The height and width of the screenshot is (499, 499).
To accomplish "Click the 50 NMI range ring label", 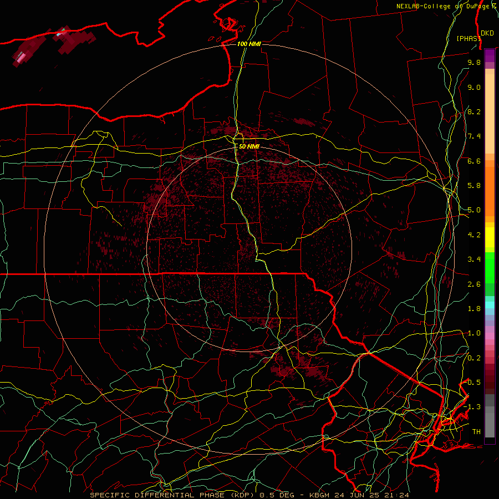I will [x=249, y=146].
